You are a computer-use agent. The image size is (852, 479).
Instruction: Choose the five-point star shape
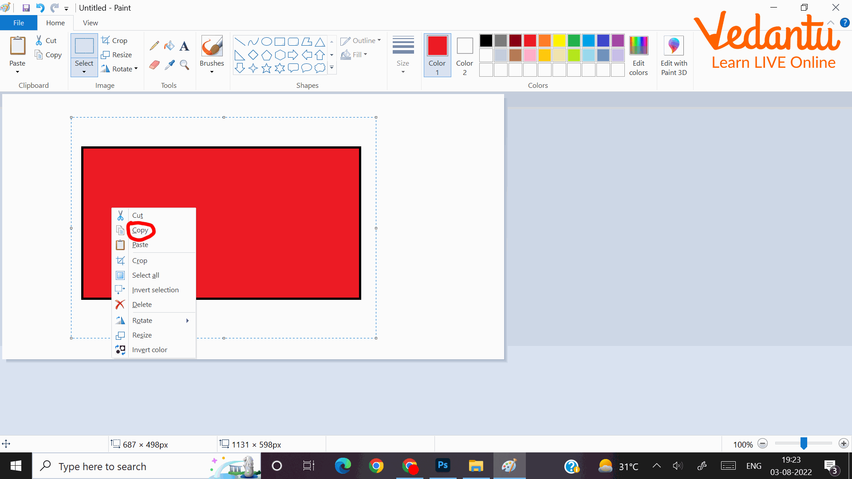[x=266, y=68]
